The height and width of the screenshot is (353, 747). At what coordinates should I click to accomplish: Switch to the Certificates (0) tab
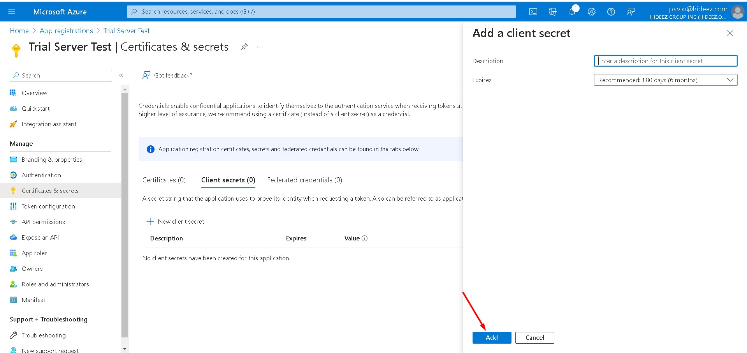pyautogui.click(x=164, y=180)
